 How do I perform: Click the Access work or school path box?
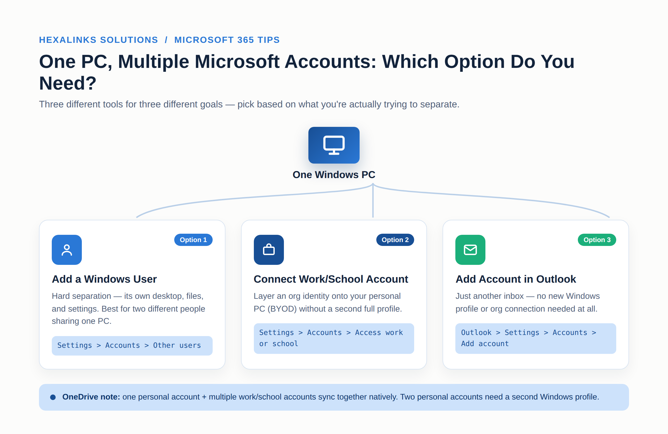click(x=334, y=338)
